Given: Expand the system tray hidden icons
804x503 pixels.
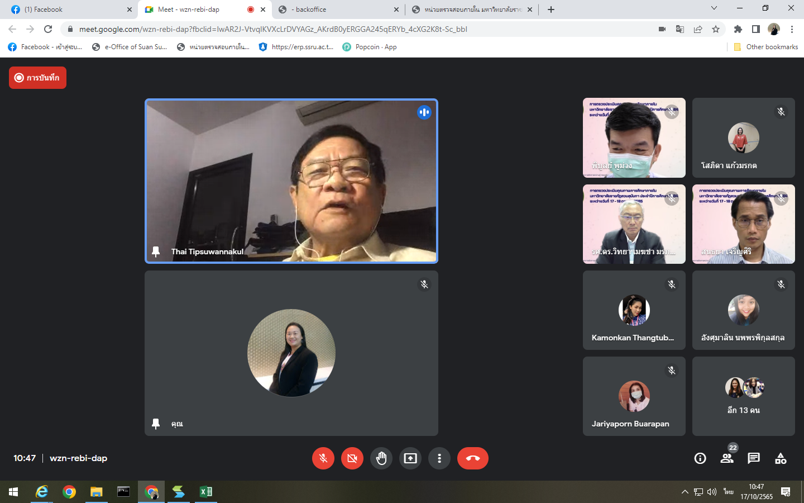Looking at the screenshot, I should pyautogui.click(x=685, y=492).
